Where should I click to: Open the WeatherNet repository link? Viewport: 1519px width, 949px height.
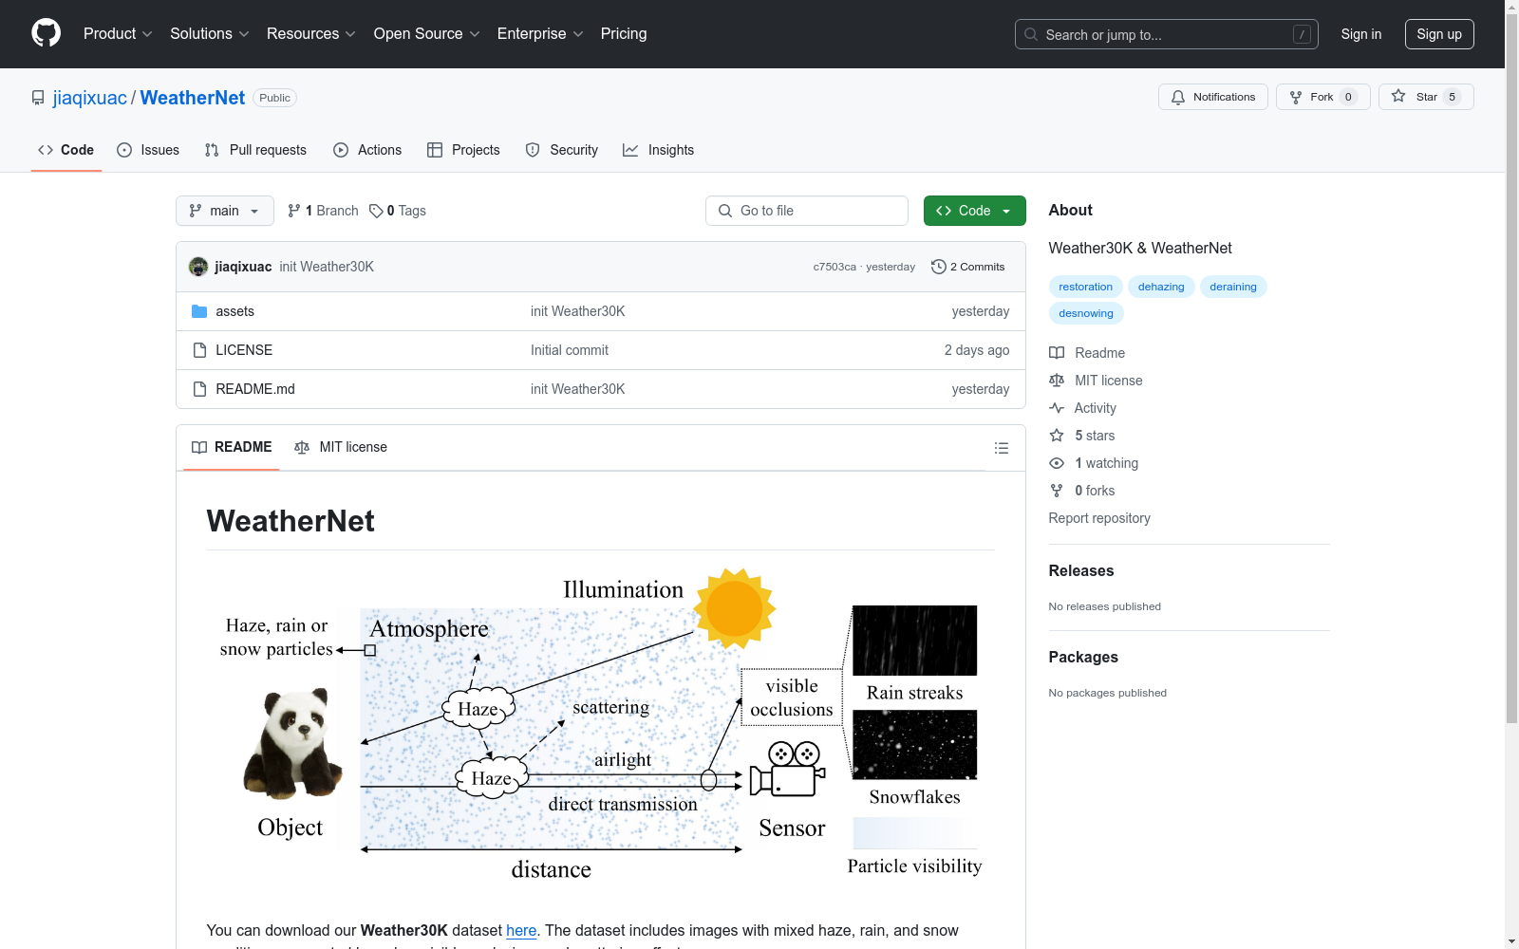(193, 98)
